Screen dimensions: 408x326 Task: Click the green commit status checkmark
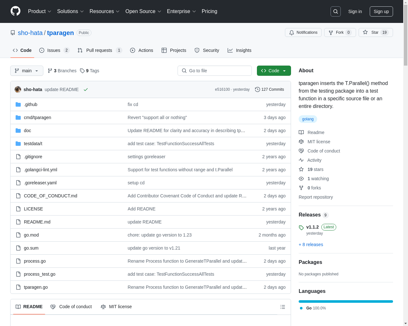[86, 89]
